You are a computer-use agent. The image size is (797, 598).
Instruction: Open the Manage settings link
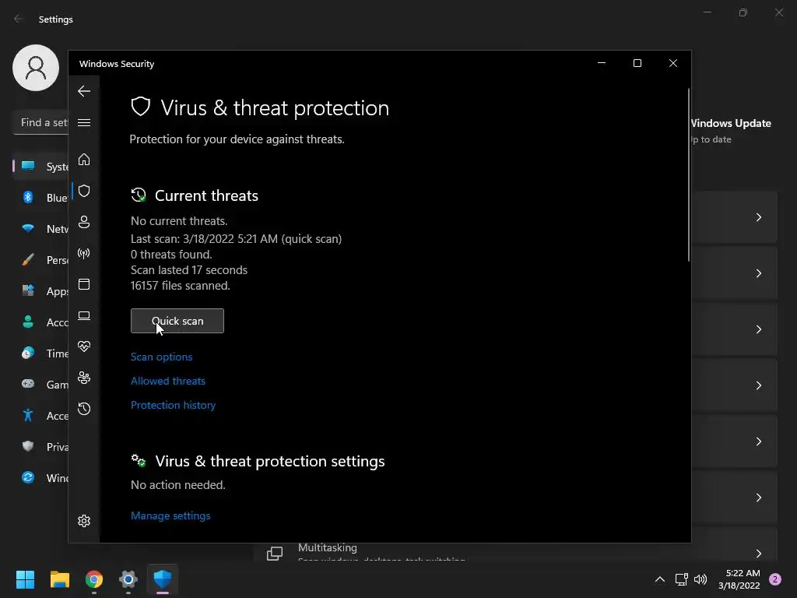coord(170,515)
